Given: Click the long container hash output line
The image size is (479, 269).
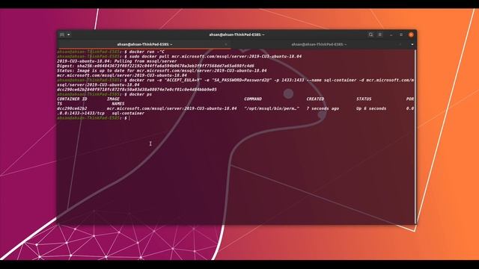Looking at the screenshot, I should point(137,90).
